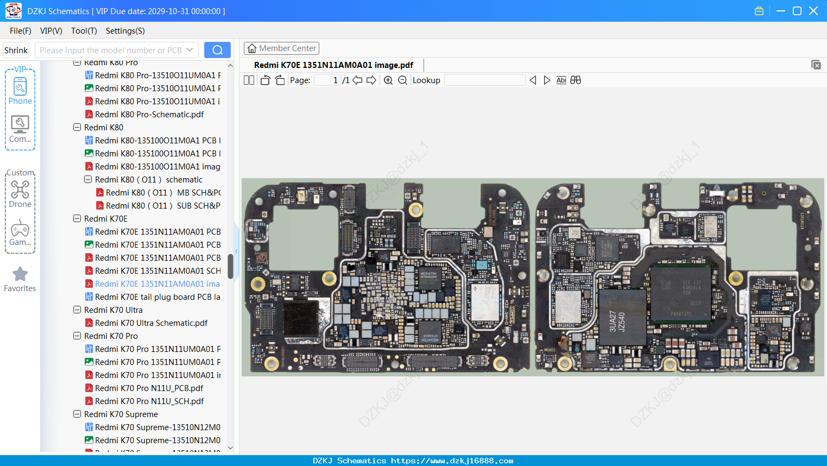Go to the next page arrow
The height and width of the screenshot is (466, 827).
371,80
